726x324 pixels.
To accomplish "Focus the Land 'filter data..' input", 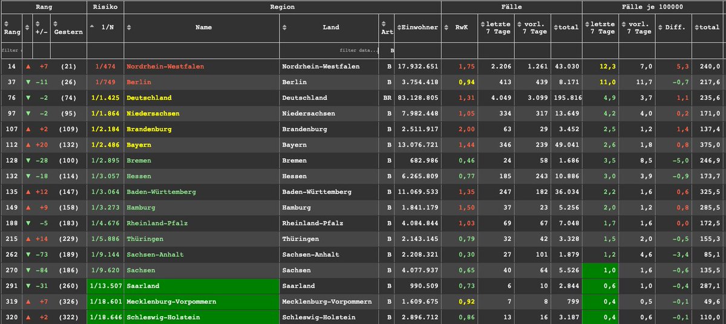I will coord(329,50).
